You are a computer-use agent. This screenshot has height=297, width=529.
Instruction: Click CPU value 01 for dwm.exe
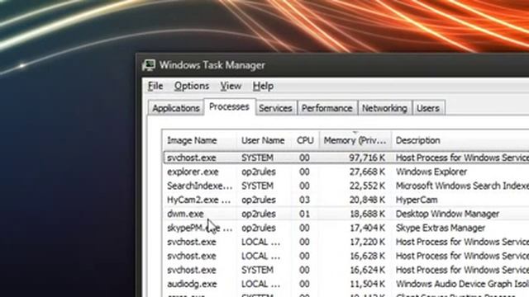coord(304,214)
